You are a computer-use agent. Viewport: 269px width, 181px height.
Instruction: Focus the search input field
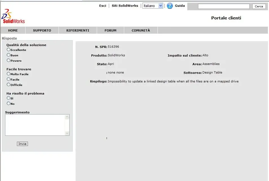pos(224,7)
